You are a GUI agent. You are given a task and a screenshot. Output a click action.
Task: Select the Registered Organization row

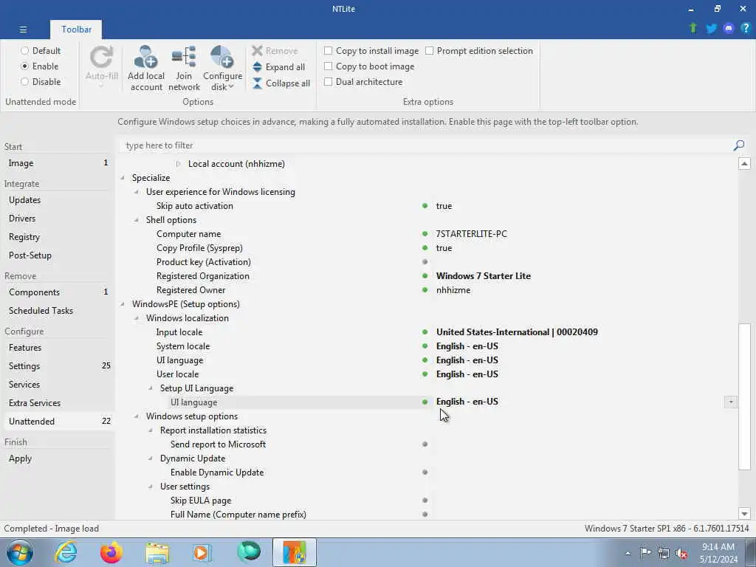427,276
